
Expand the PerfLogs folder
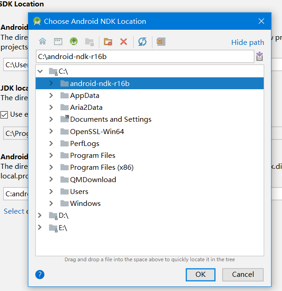[x=51, y=143]
